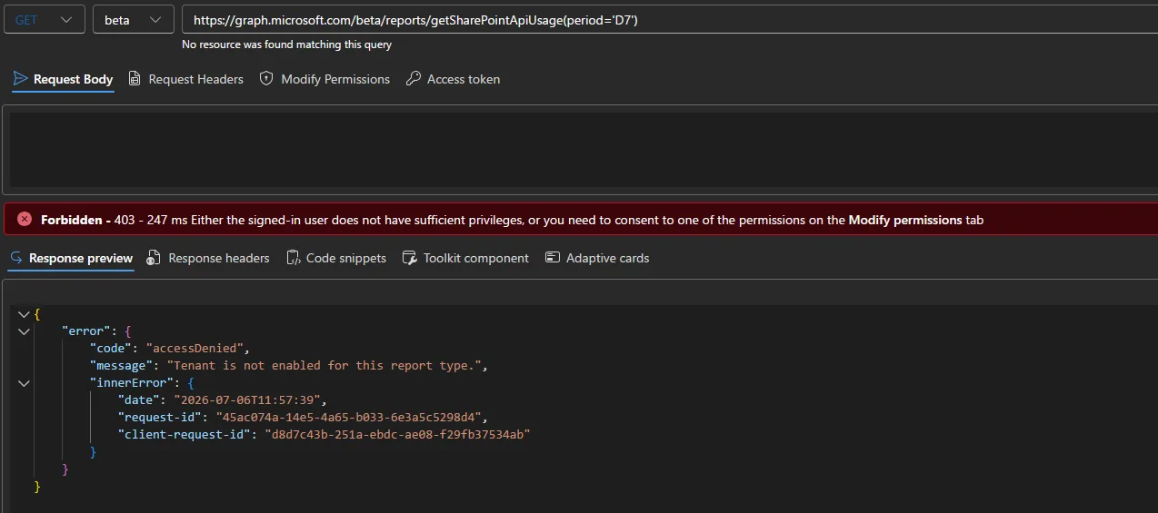Click the Response headers document icon
Viewport: 1158px width, 513px height.
click(154, 258)
